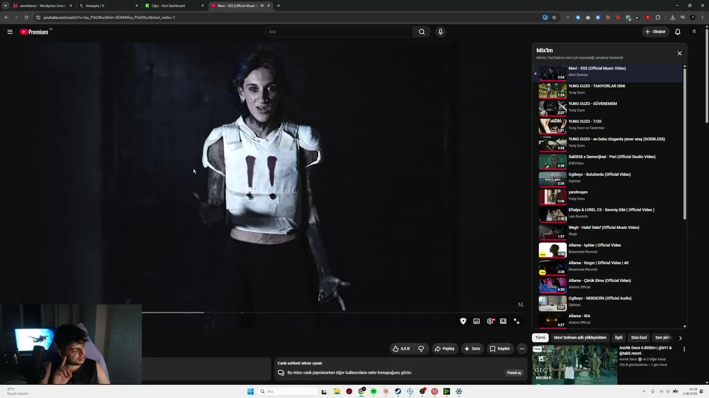Click the site information icon in address bar
Image resolution: width=709 pixels, height=398 pixels.
click(x=38, y=17)
